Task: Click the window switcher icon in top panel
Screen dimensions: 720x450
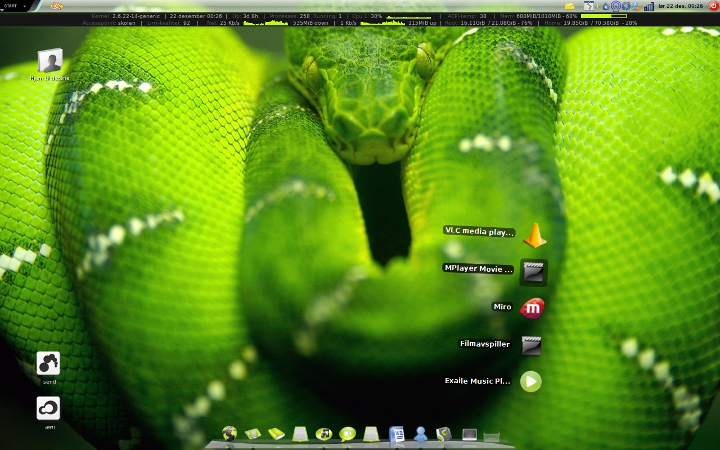Action: tap(588, 6)
